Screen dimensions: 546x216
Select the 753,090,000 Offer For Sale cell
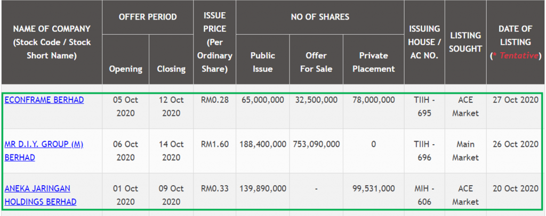point(316,144)
